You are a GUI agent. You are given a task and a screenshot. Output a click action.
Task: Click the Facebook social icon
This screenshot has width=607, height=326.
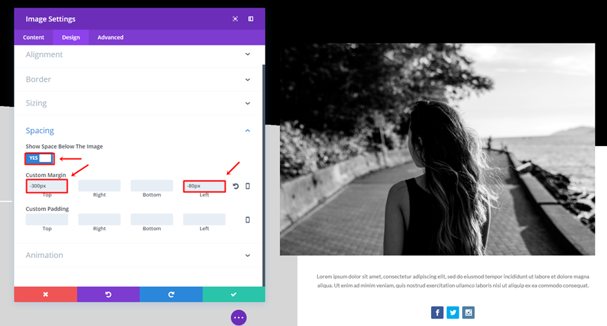[x=437, y=312]
